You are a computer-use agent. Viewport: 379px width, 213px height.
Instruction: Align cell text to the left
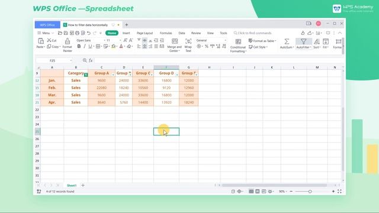(139, 46)
